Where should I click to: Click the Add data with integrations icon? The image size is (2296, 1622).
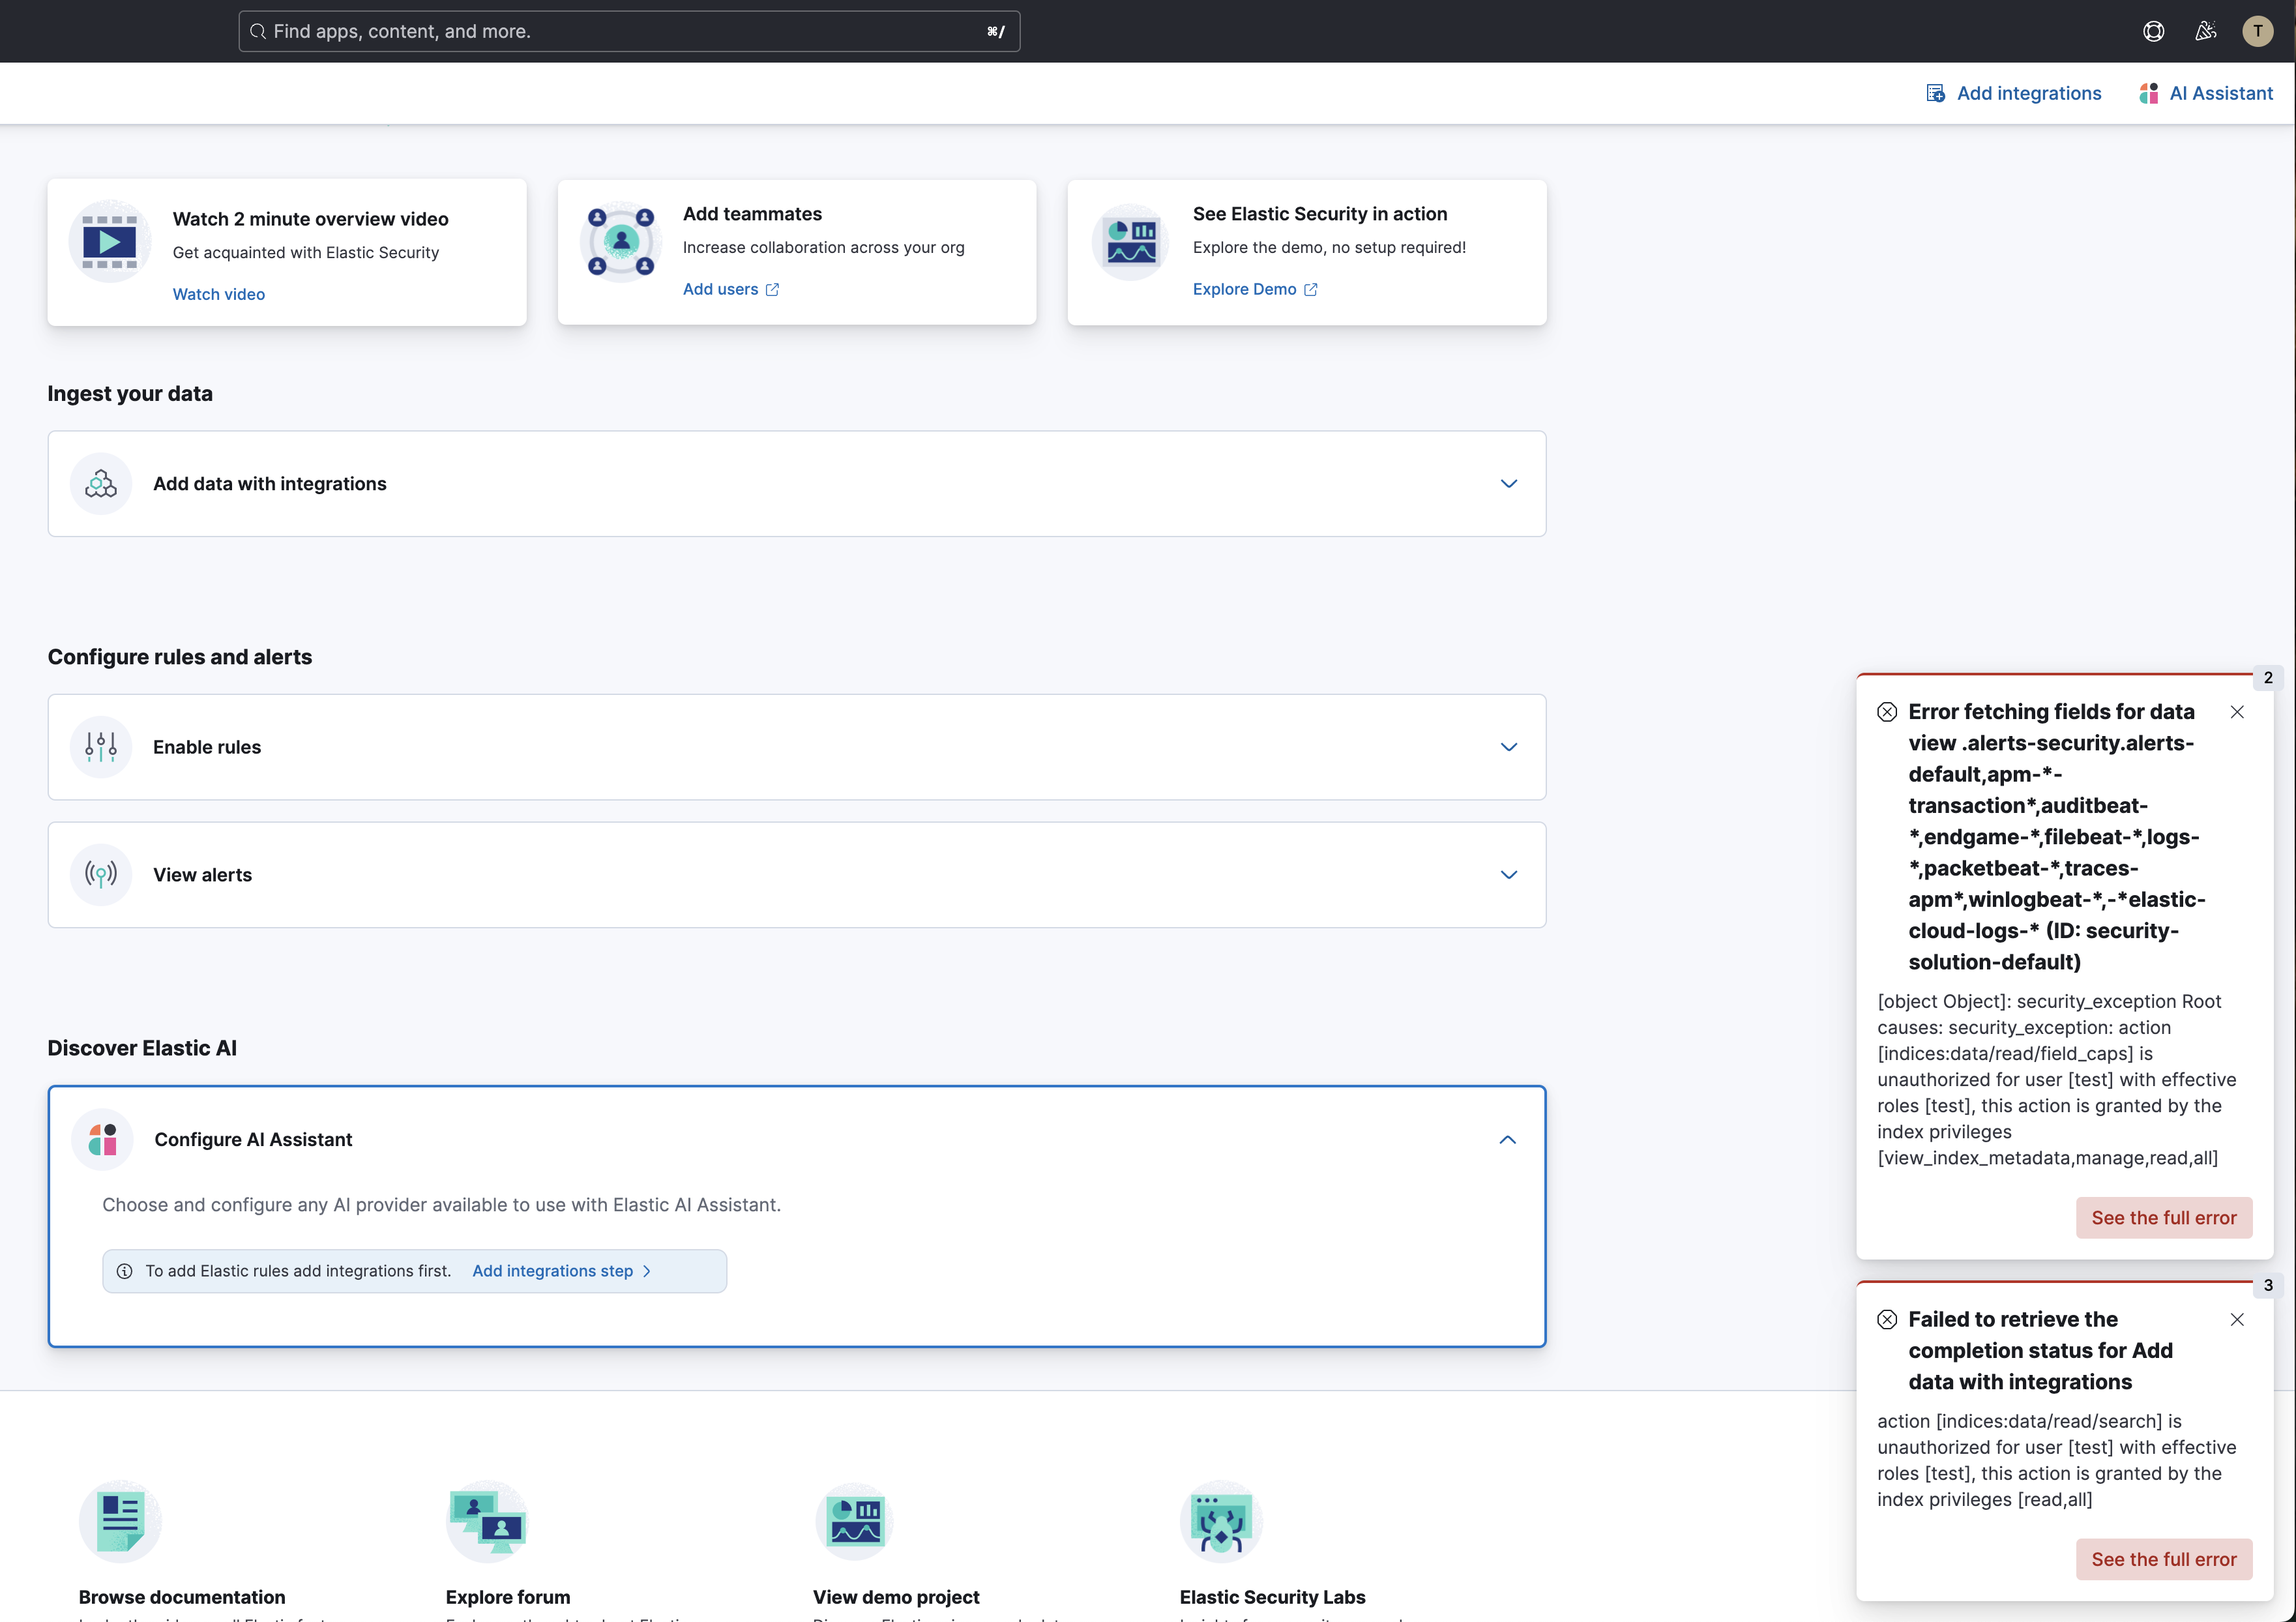(x=100, y=482)
